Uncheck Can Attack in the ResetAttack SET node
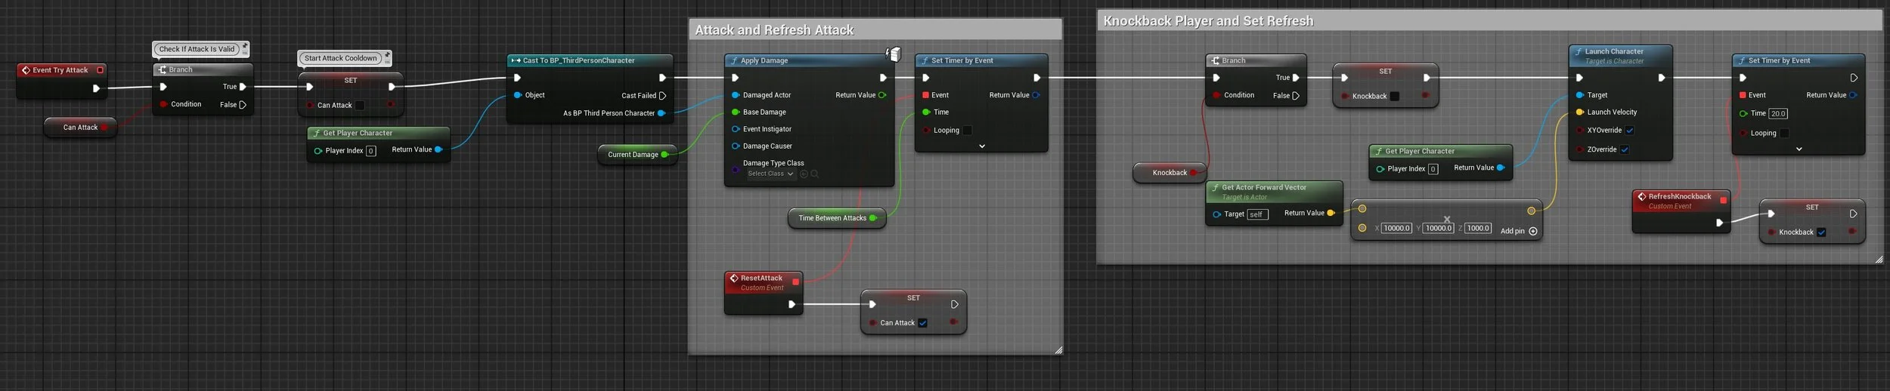 click(x=922, y=323)
